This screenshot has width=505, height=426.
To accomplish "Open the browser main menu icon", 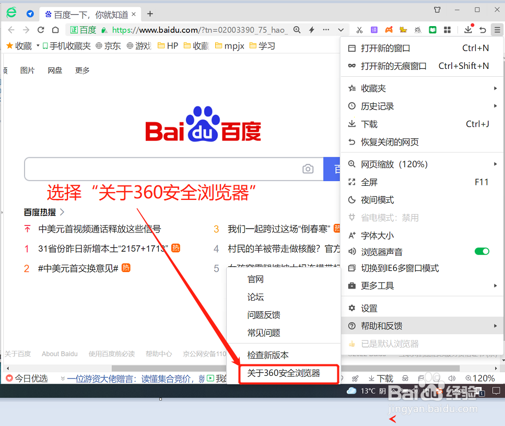I will click(497, 30).
